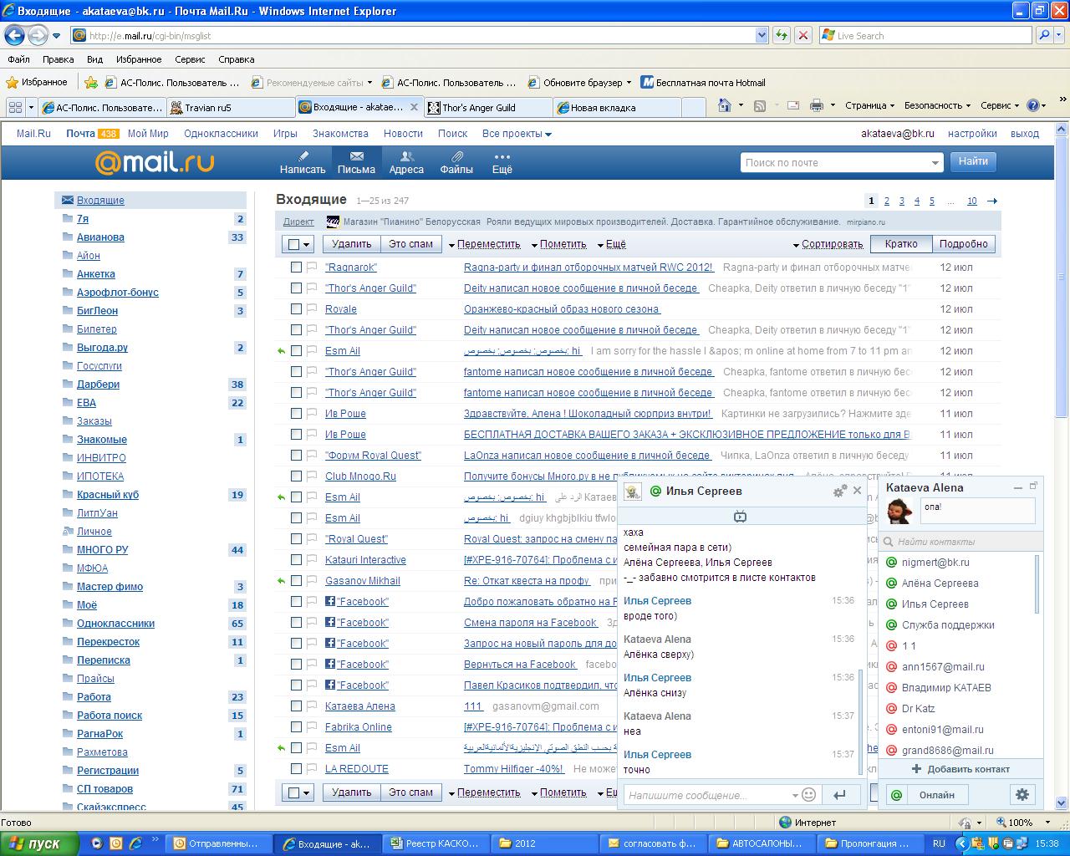
Task: Open the browser Home page icon
Action: (x=724, y=105)
